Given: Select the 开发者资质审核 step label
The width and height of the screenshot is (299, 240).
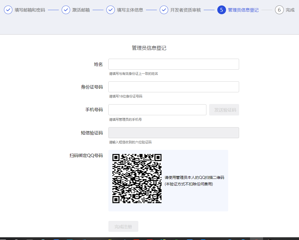Looking at the screenshot, I should [185, 10].
